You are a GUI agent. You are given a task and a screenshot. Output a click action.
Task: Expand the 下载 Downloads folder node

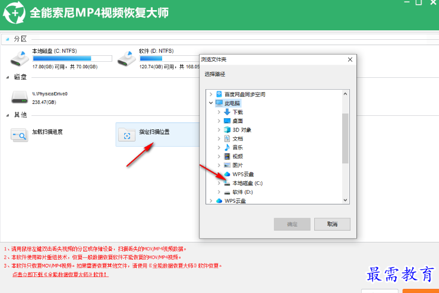(219, 112)
